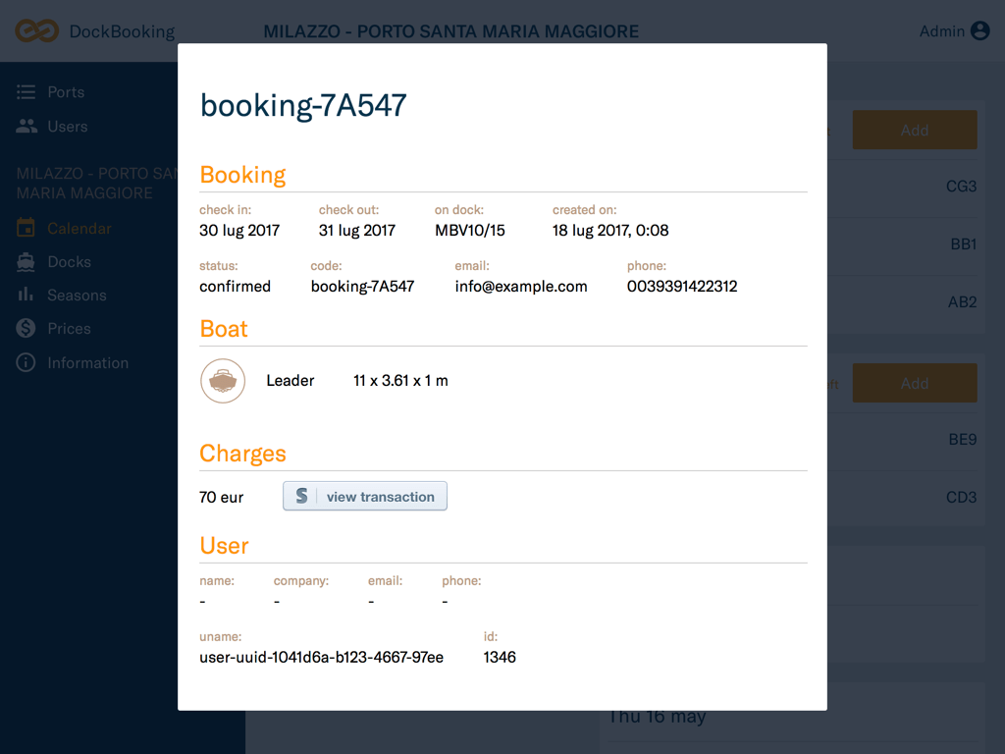The image size is (1005, 754).
Task: Click the S payment icon on transaction button
Action: click(x=302, y=496)
